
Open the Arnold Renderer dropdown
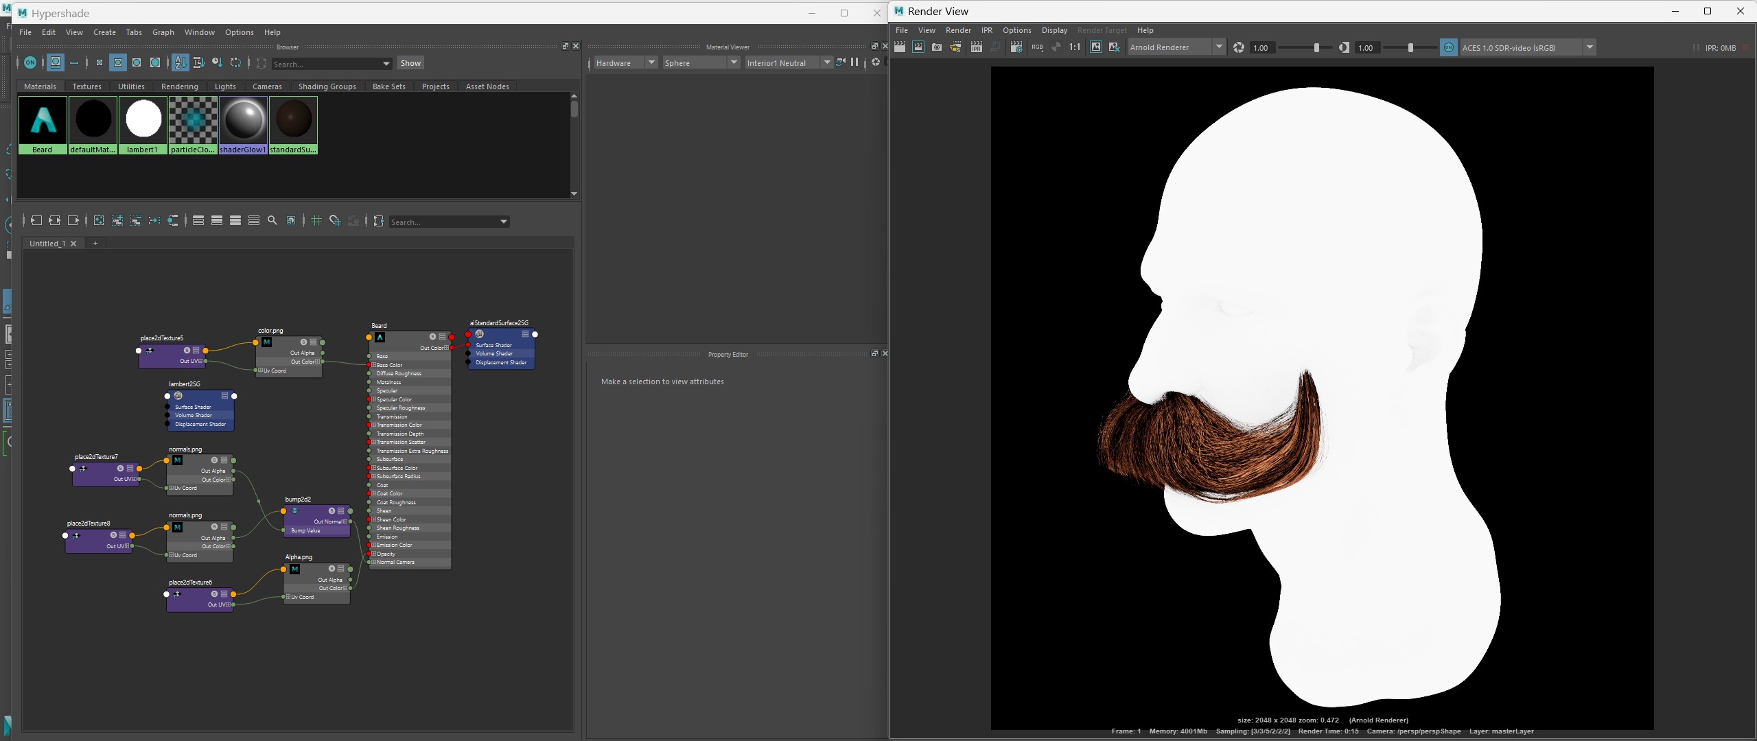coord(1176,47)
